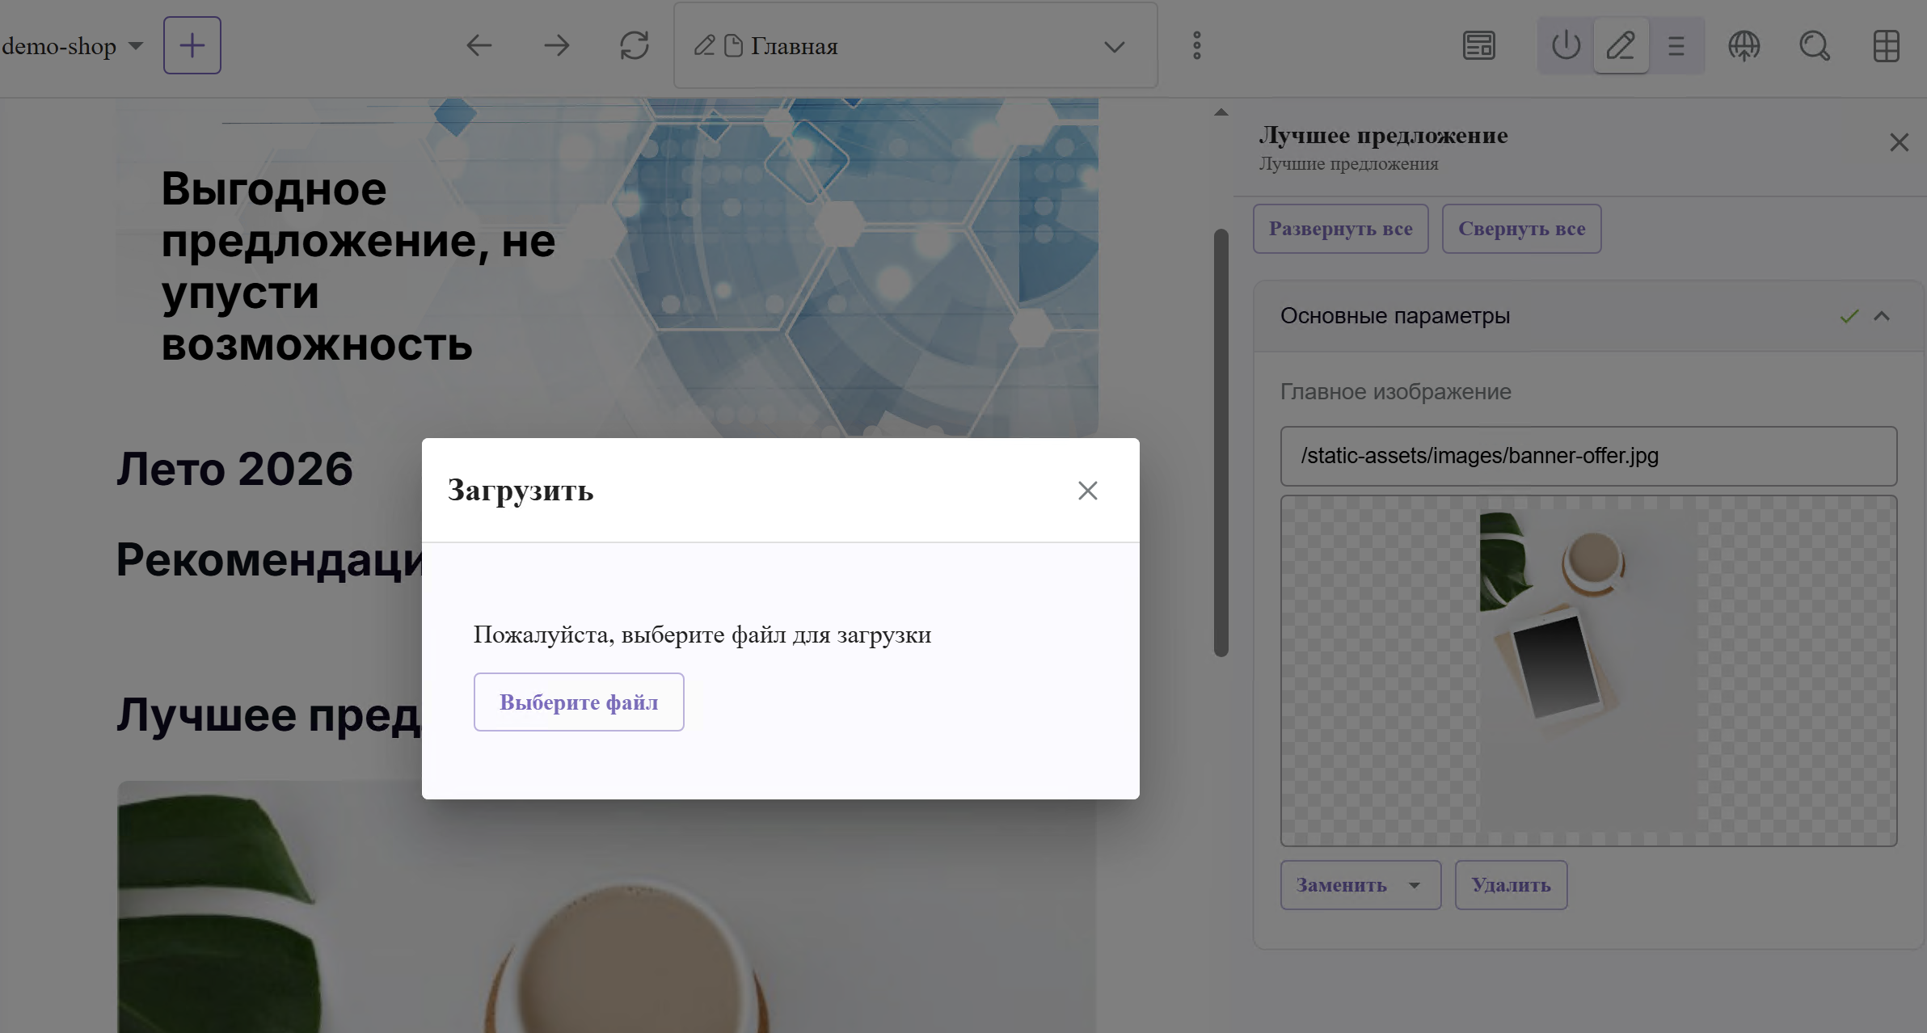Click the globe publish icon
This screenshot has height=1033, width=1927.
pos(1744,45)
